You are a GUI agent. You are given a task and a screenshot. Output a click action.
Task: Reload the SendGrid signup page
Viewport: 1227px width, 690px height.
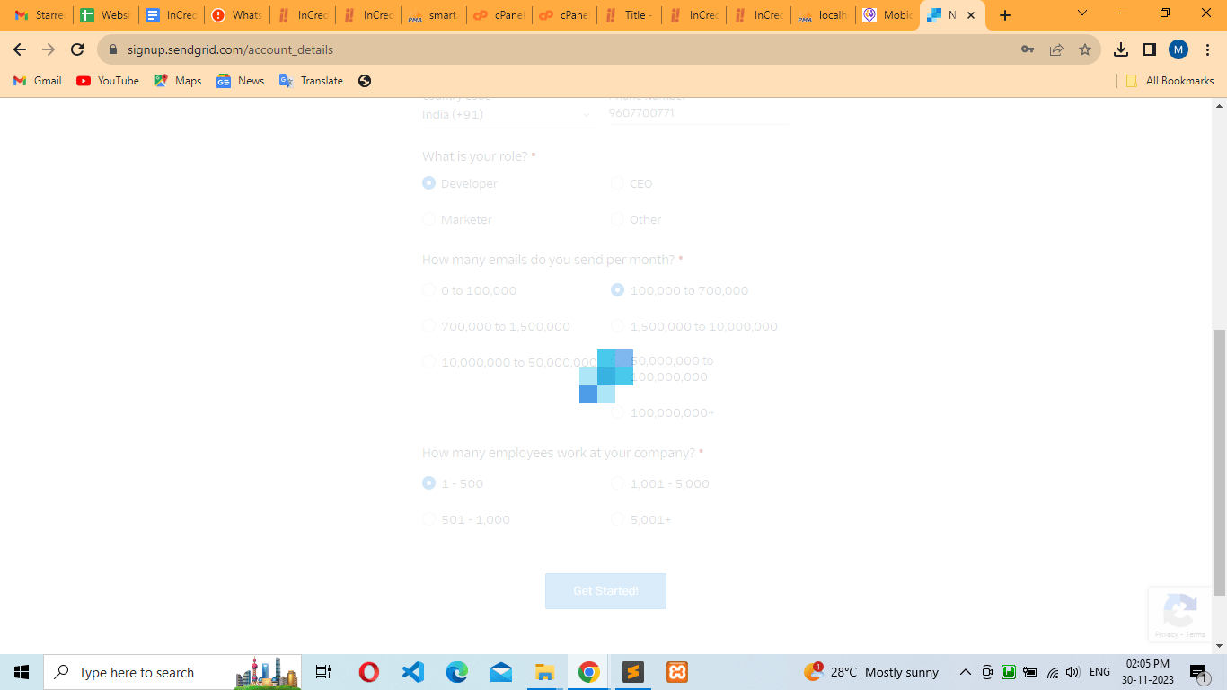(x=77, y=49)
